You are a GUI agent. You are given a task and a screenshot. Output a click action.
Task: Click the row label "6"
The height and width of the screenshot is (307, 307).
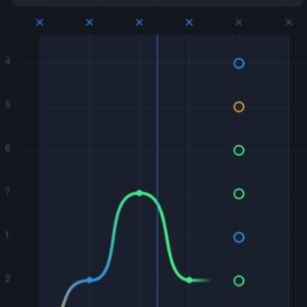pyautogui.click(x=8, y=148)
